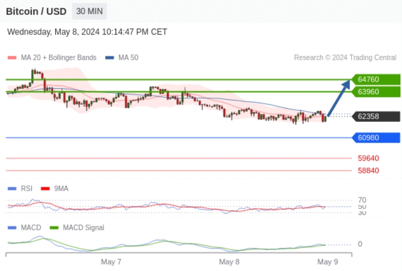This screenshot has width=402, height=271.
Task: Click the Bitcoin / USD chart title
Action: (x=36, y=12)
